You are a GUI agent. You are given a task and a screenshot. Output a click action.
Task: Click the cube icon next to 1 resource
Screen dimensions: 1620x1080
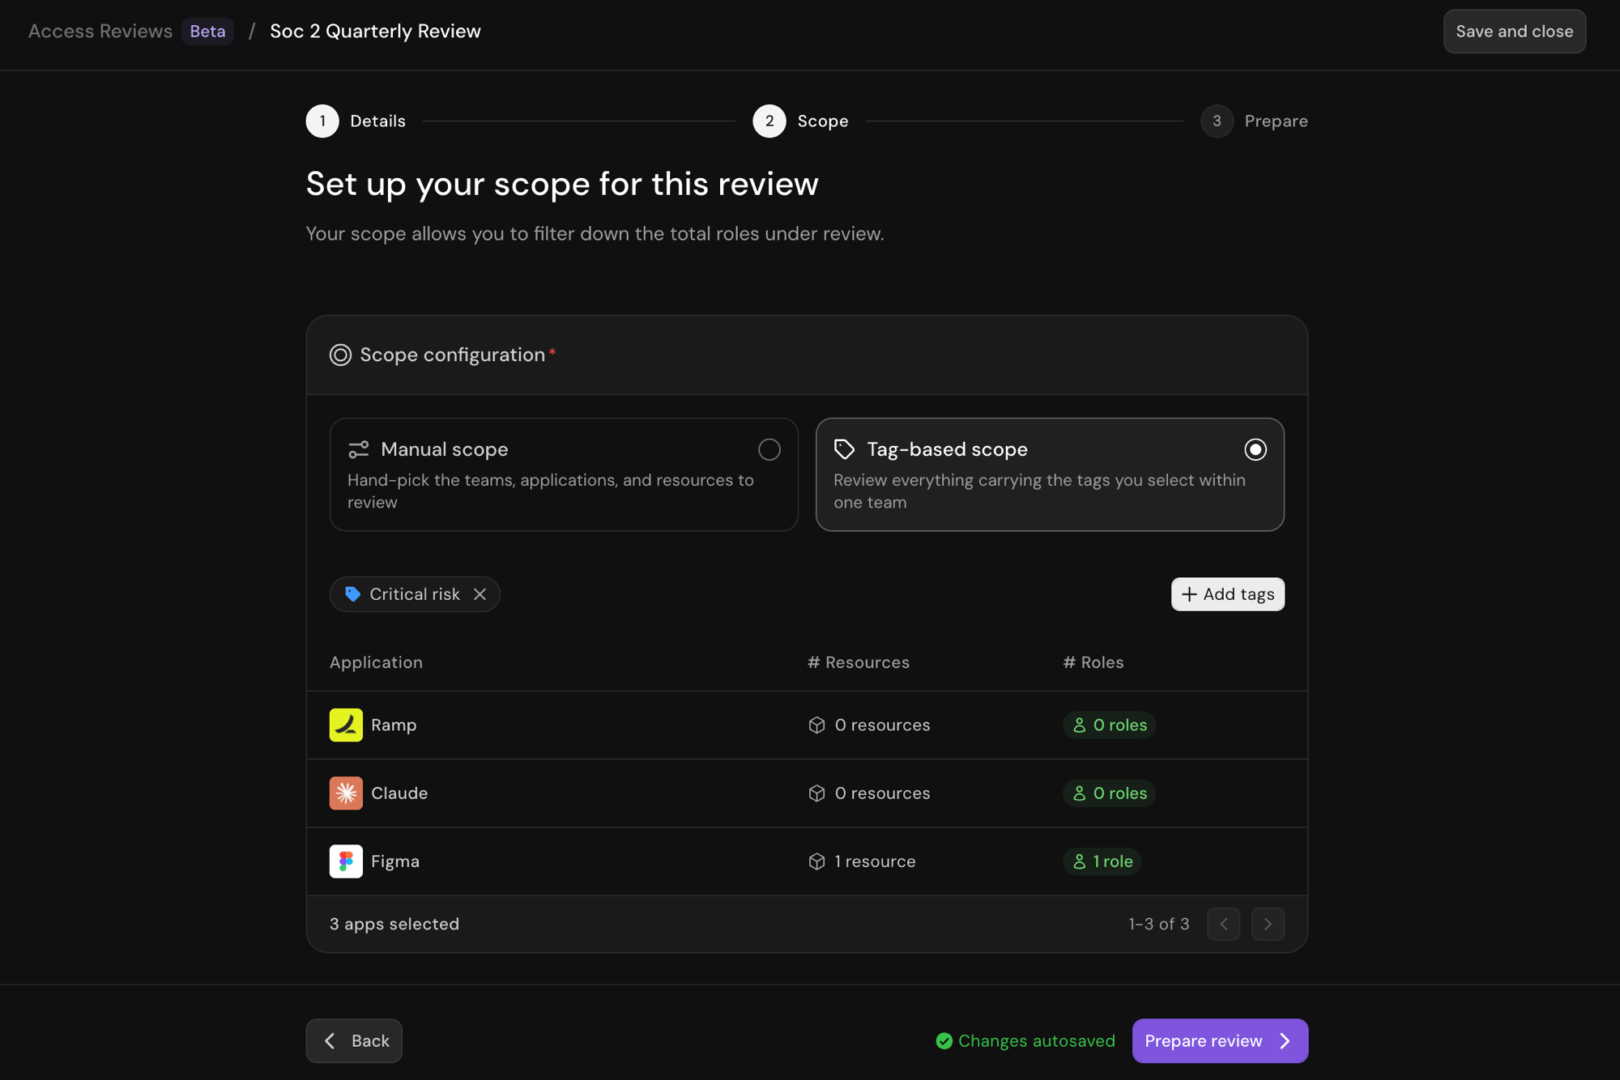click(x=816, y=861)
